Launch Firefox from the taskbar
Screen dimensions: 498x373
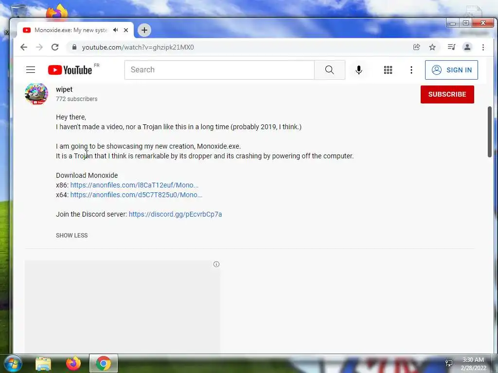pyautogui.click(x=73, y=363)
